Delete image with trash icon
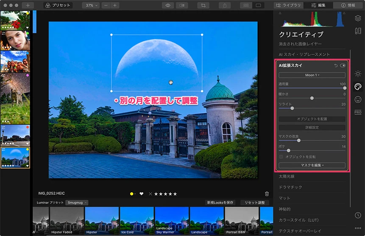This screenshot has width=365, height=236. coord(267,194)
